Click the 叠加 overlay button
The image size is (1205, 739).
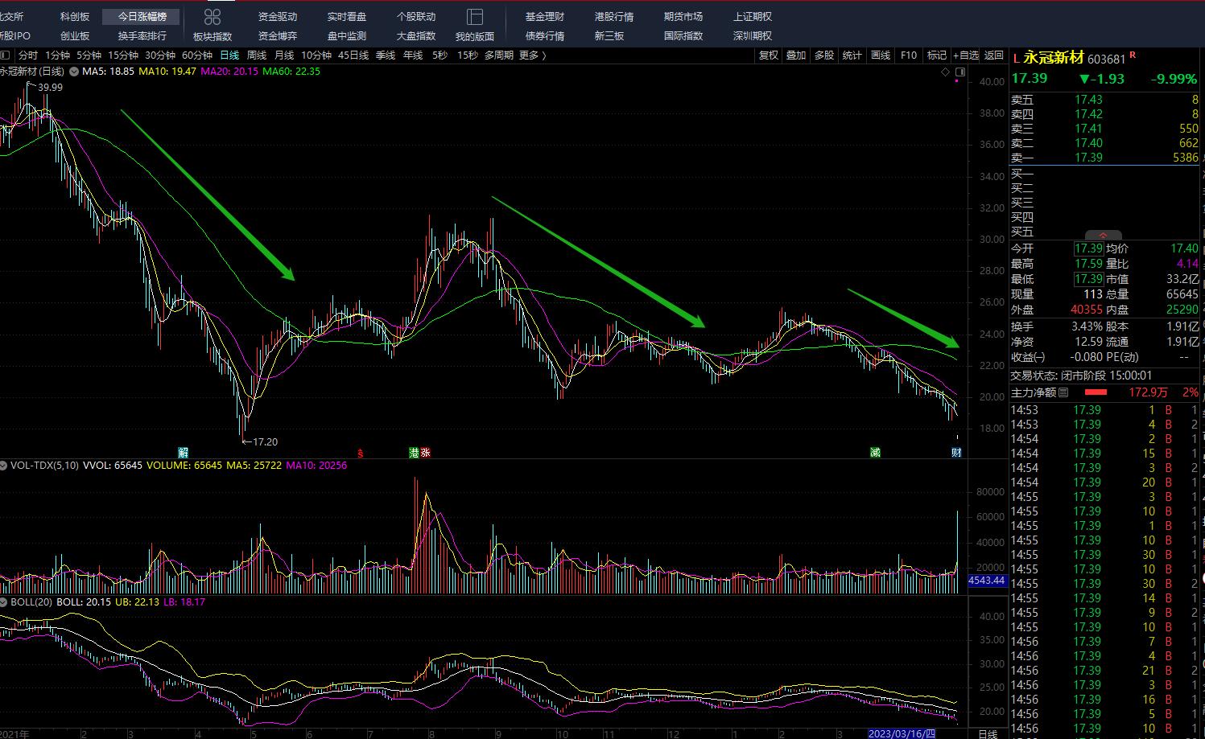click(796, 55)
